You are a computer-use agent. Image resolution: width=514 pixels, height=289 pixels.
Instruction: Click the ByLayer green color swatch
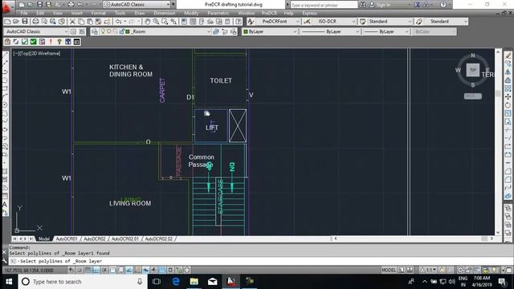coord(246,32)
